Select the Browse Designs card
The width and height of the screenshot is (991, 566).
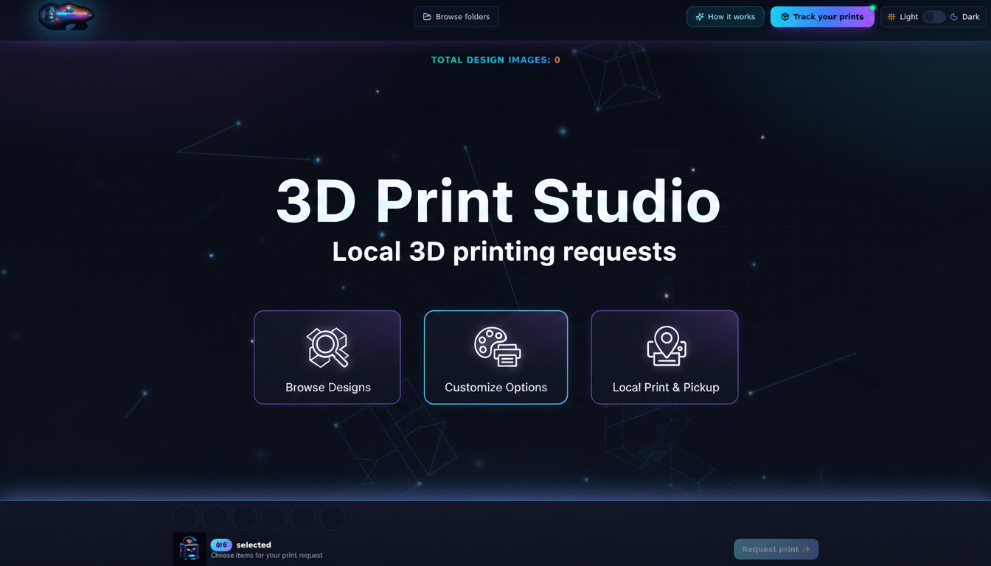pos(327,357)
